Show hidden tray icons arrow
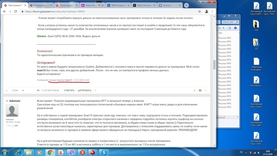 coord(246,153)
